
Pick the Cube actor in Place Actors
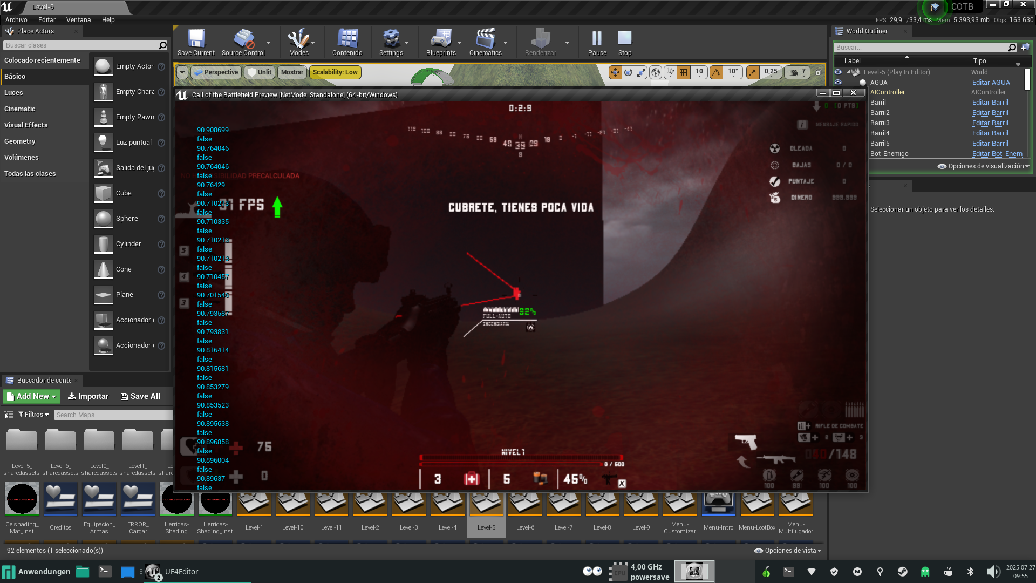(x=129, y=193)
